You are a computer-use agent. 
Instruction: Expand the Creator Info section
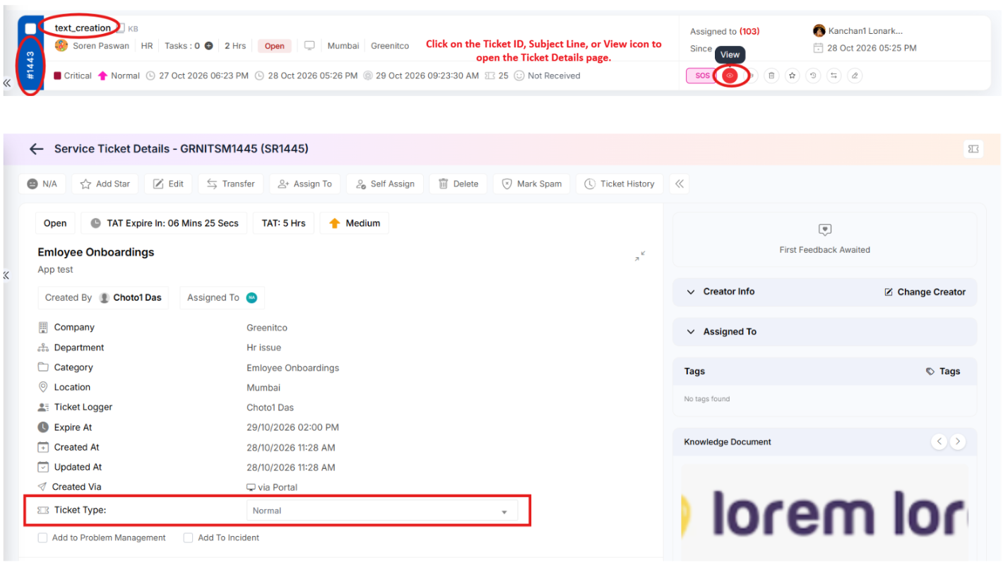pos(691,292)
